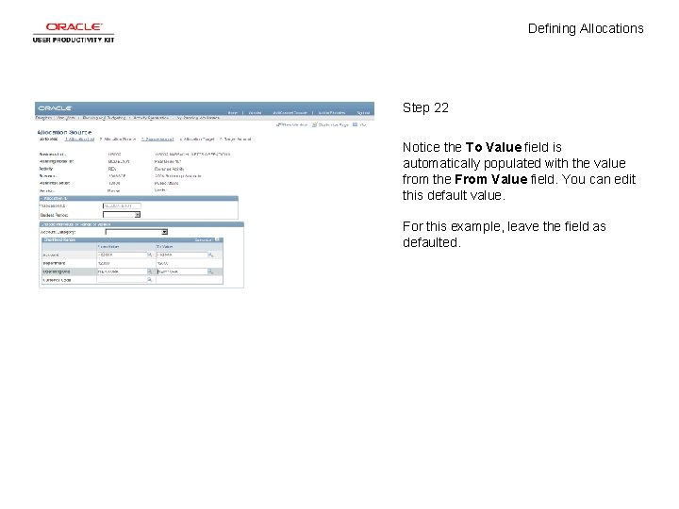Expand the Account Category dropdown
Image resolution: width=679 pixels, height=509 pixels.
[x=164, y=232]
